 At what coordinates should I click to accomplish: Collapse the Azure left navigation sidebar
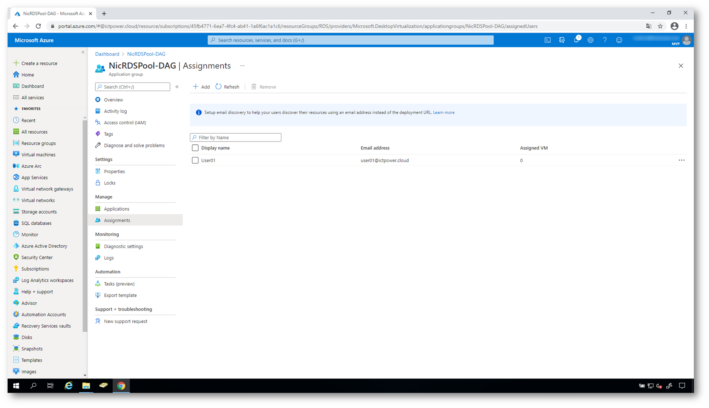[83, 53]
